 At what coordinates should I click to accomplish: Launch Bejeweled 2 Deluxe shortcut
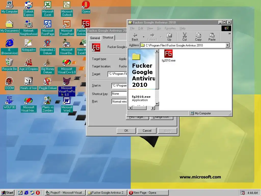[x=48, y=47]
